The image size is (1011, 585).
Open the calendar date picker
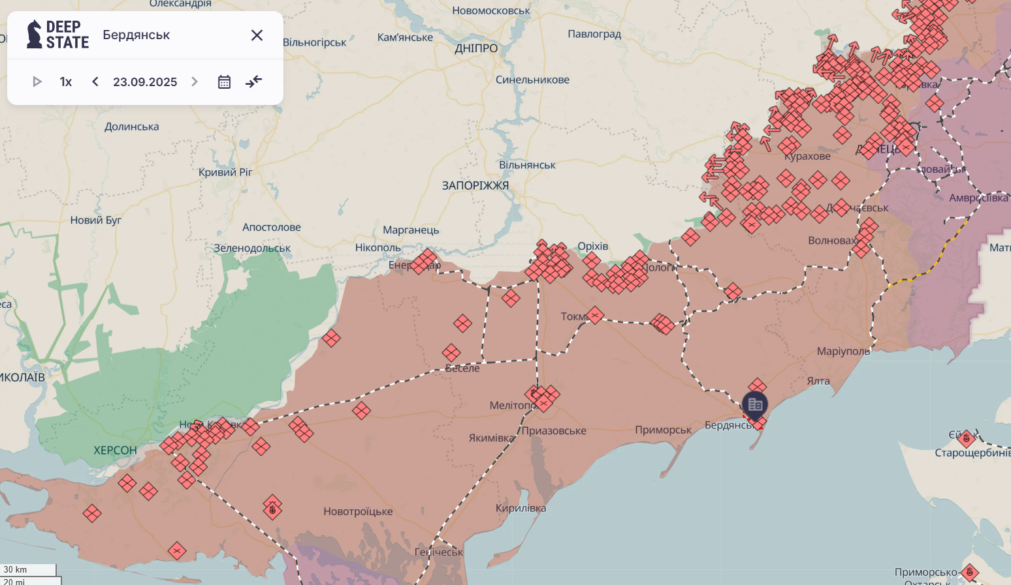(224, 82)
